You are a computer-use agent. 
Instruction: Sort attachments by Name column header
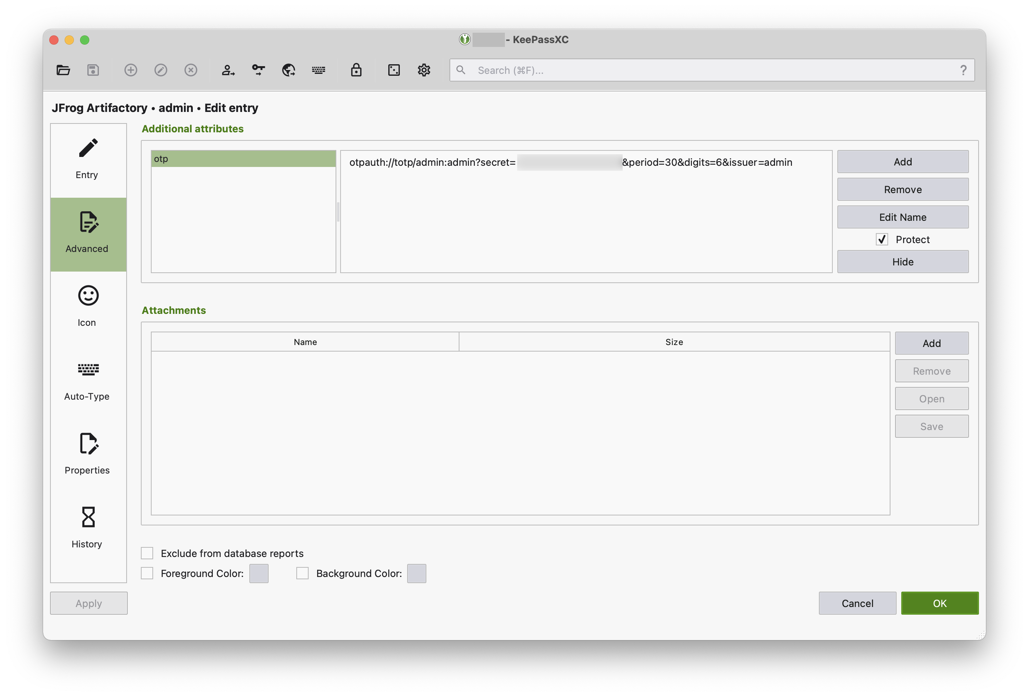[x=305, y=342]
